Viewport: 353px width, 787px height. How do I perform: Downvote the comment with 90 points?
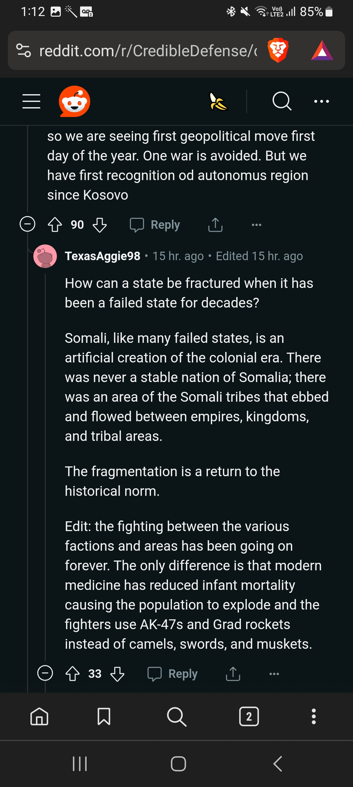100,225
